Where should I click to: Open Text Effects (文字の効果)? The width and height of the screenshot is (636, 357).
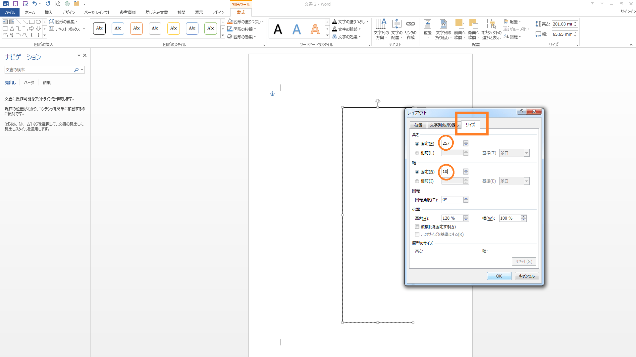tap(346, 37)
